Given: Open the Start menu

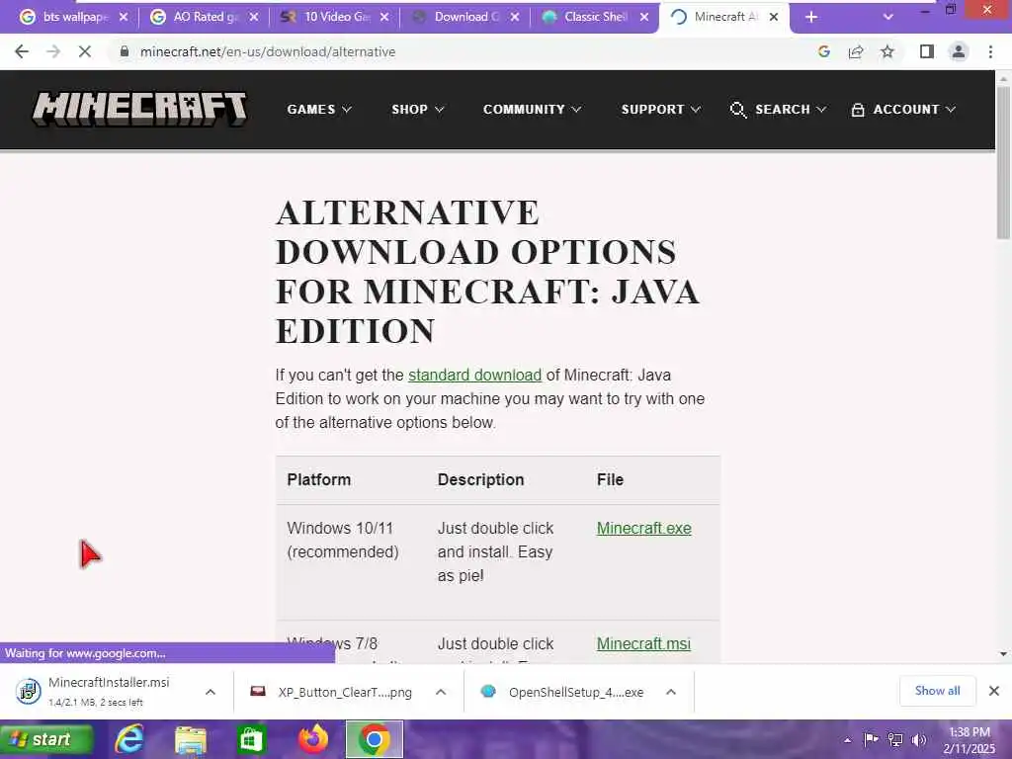Looking at the screenshot, I should click(46, 739).
